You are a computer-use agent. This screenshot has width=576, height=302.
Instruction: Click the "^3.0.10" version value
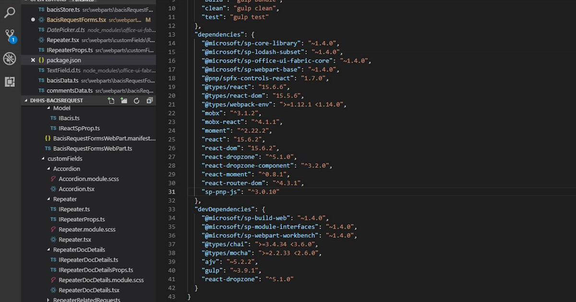pos(264,192)
